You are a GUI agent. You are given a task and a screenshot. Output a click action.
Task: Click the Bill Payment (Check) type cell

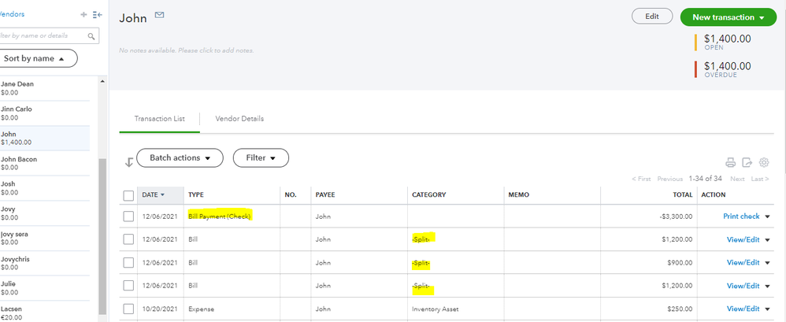click(219, 217)
